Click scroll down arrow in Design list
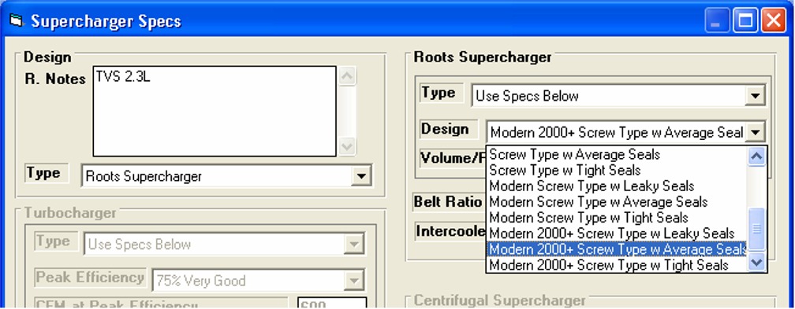Viewport: 795px width, 309px height. (756, 262)
